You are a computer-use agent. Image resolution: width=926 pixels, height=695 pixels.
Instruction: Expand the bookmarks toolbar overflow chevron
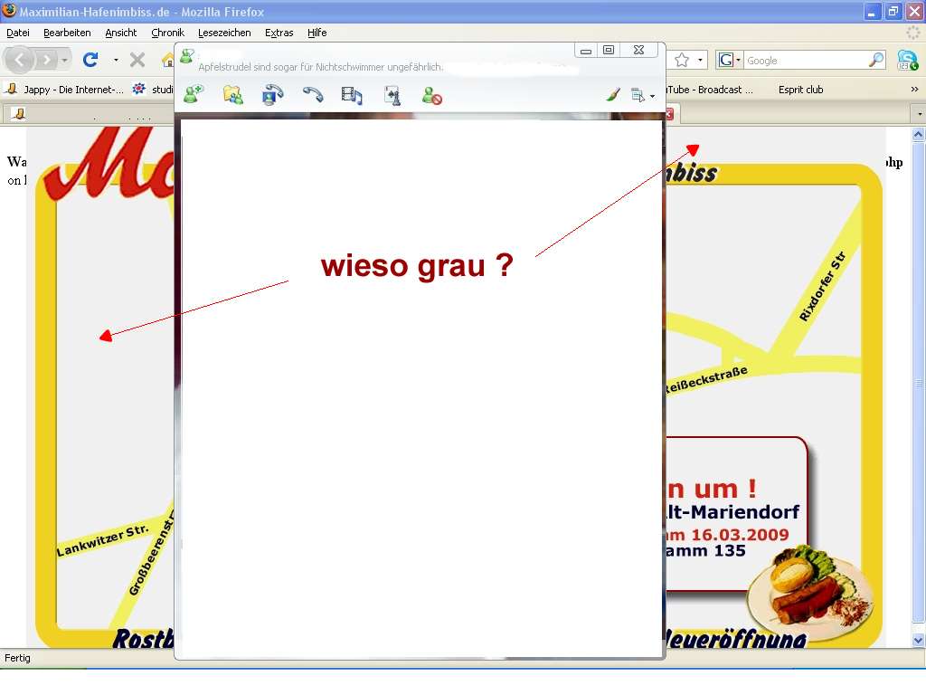coord(914,90)
